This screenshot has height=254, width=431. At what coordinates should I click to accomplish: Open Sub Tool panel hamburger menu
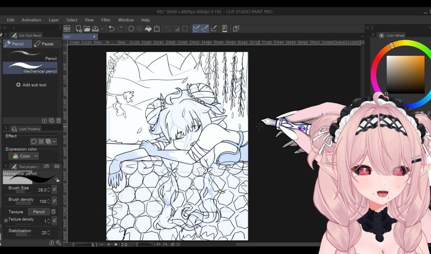6,35
